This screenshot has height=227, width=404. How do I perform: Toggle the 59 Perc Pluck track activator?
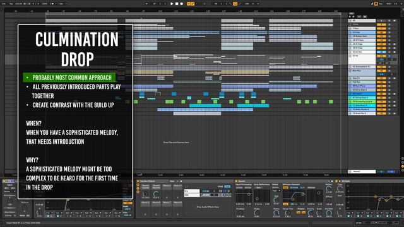[381, 86]
